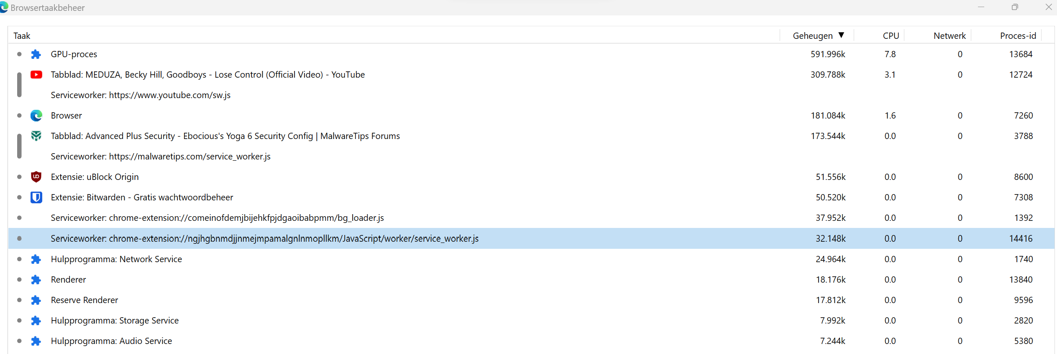1057x354 pixels.
Task: Click the Edge logo in the title bar
Action: pyautogui.click(x=4, y=8)
